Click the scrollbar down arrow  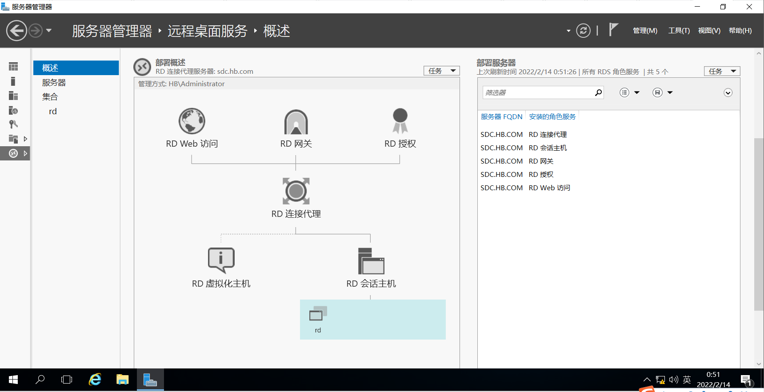click(x=759, y=364)
